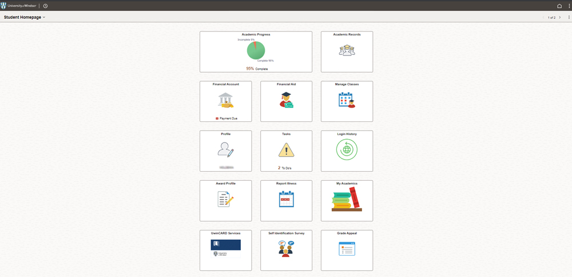Open Manage Classes calendar icon
This screenshot has height=277, width=572.
pyautogui.click(x=347, y=100)
